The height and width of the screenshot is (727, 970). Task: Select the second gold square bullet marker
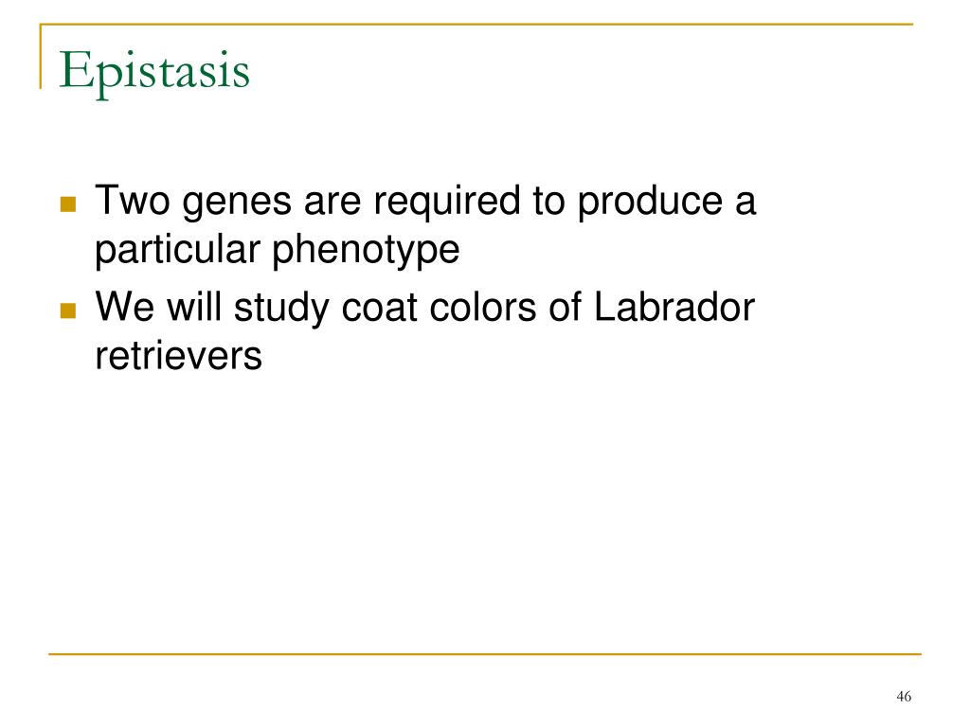(x=68, y=310)
